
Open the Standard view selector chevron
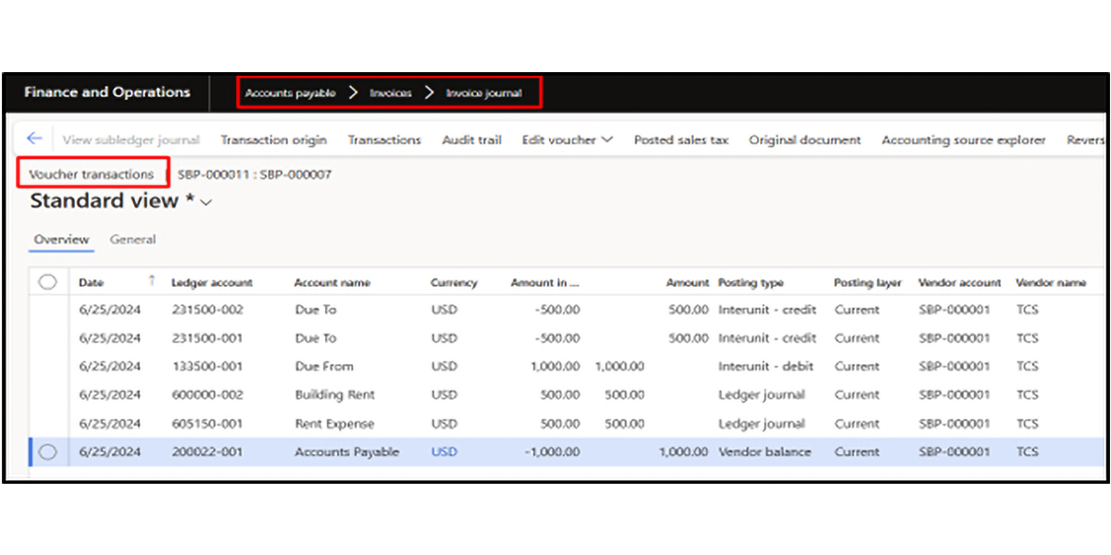click(206, 203)
